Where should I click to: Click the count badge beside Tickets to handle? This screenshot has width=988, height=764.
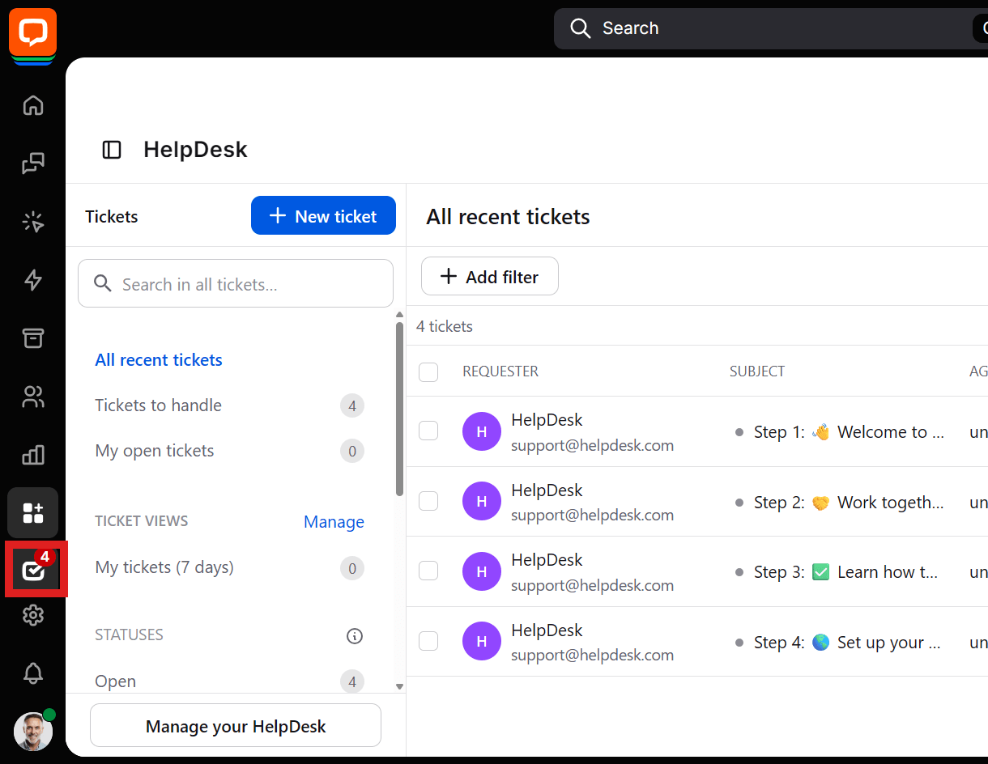point(352,405)
